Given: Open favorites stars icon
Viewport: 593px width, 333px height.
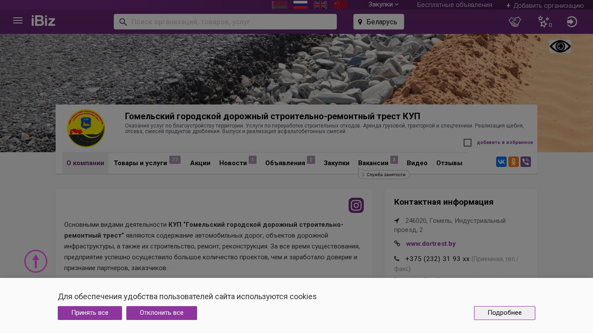Looking at the screenshot, I should point(544,22).
